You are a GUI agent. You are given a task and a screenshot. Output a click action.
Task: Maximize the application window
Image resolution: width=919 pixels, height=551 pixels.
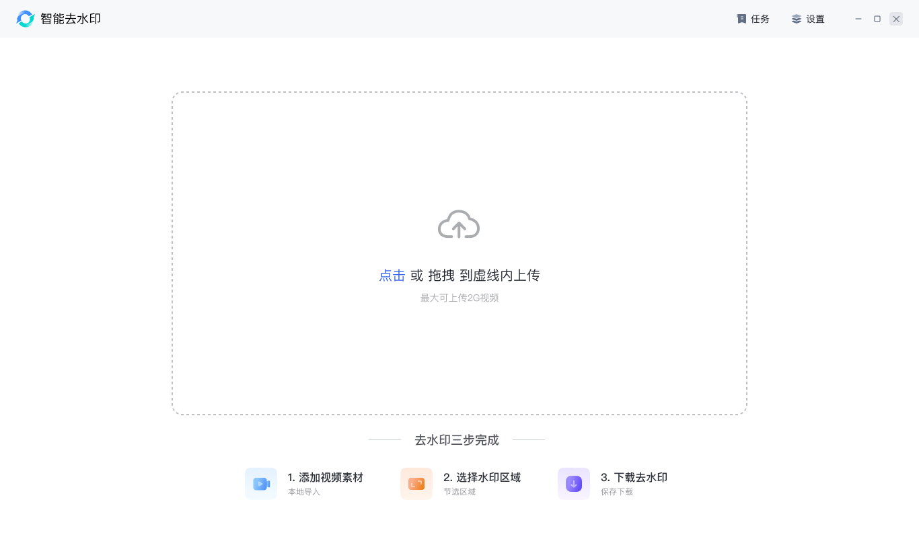coord(877,19)
